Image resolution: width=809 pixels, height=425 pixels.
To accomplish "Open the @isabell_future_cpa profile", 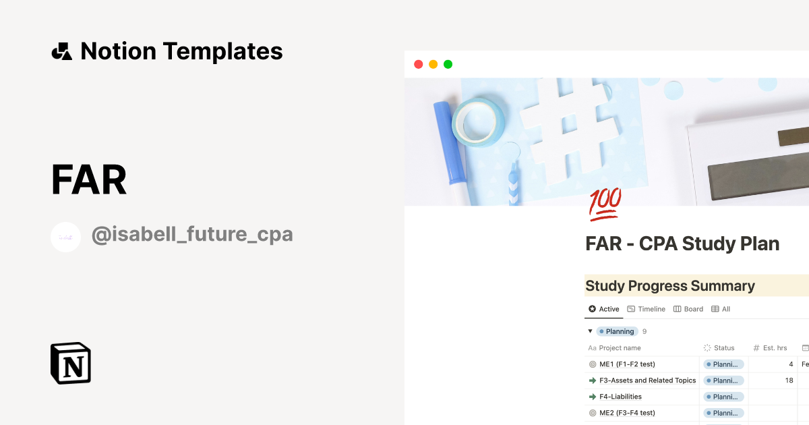I will pyautogui.click(x=193, y=234).
